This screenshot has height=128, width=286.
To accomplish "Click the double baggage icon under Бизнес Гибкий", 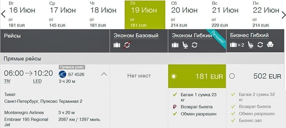I will (237, 45).
